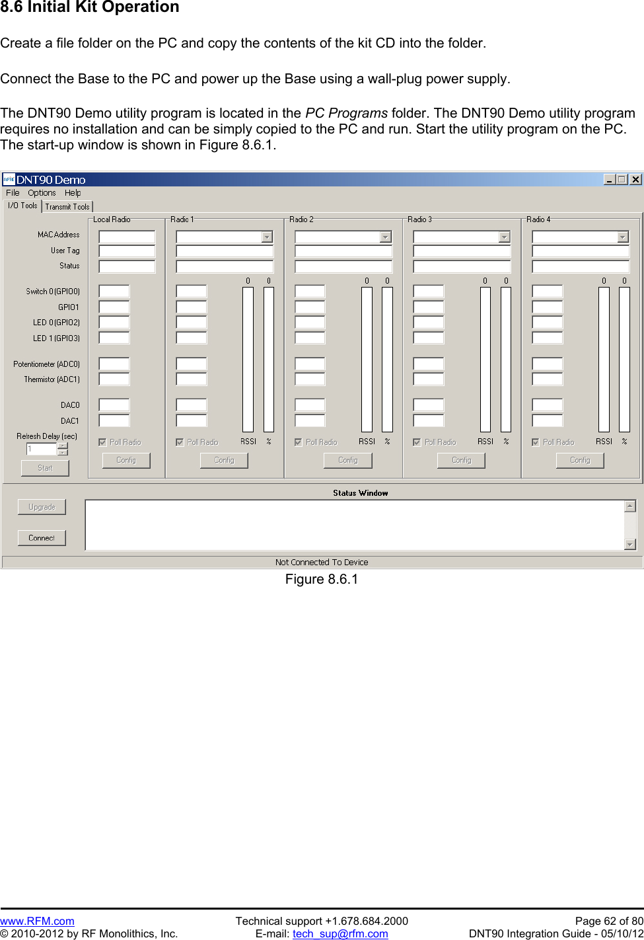The width and height of the screenshot is (644, 940).
Task: Expand the Radio 2 MAC address dropdown
Action: pyautogui.click(x=386, y=237)
